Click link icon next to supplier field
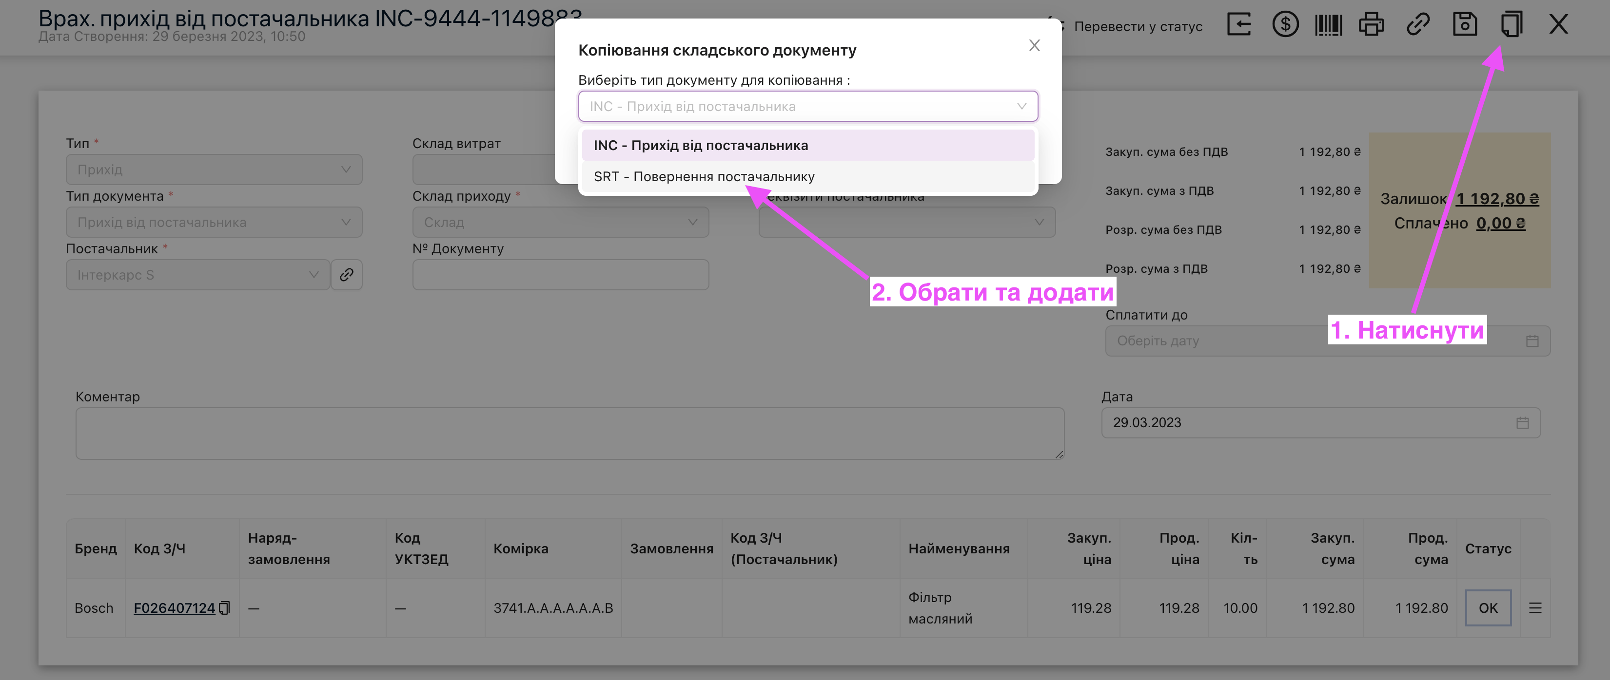The image size is (1610, 680). click(347, 275)
